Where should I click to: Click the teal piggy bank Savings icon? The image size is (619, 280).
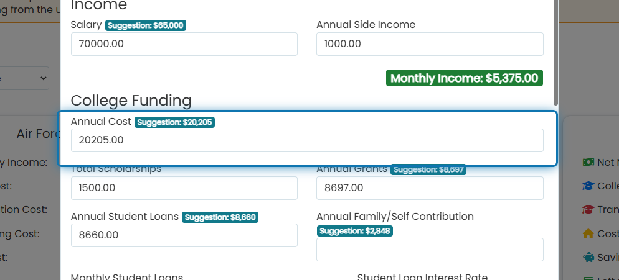click(x=588, y=257)
